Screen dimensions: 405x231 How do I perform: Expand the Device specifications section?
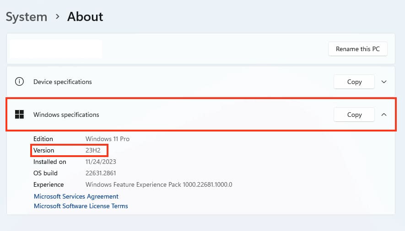[x=384, y=82]
